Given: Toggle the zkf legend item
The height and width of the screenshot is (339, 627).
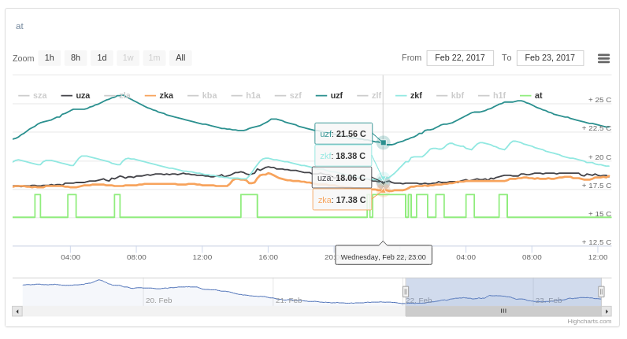Looking at the screenshot, I should click(409, 95).
